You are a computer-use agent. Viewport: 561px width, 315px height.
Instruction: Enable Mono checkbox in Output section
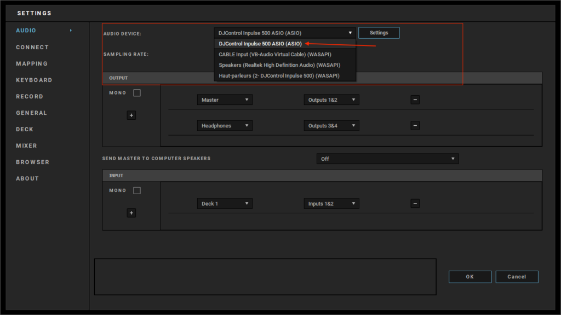click(x=137, y=93)
